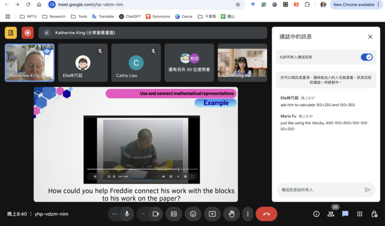Click the red recording indicator icon
Screen dimensions: 385x226
pyautogui.click(x=28, y=32)
